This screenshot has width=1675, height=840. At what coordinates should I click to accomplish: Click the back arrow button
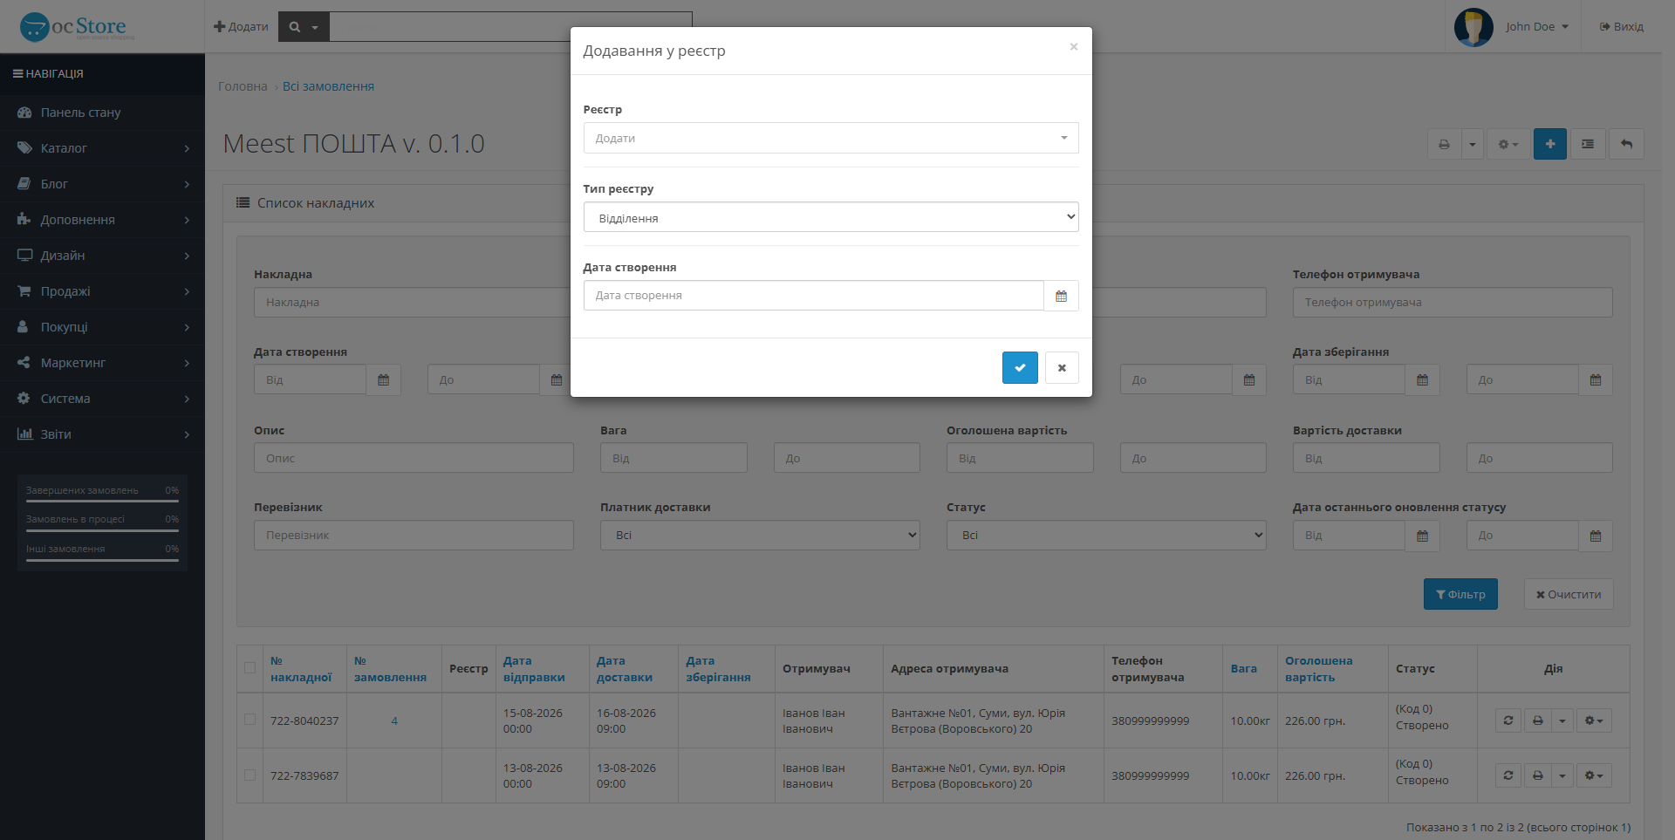1626,144
